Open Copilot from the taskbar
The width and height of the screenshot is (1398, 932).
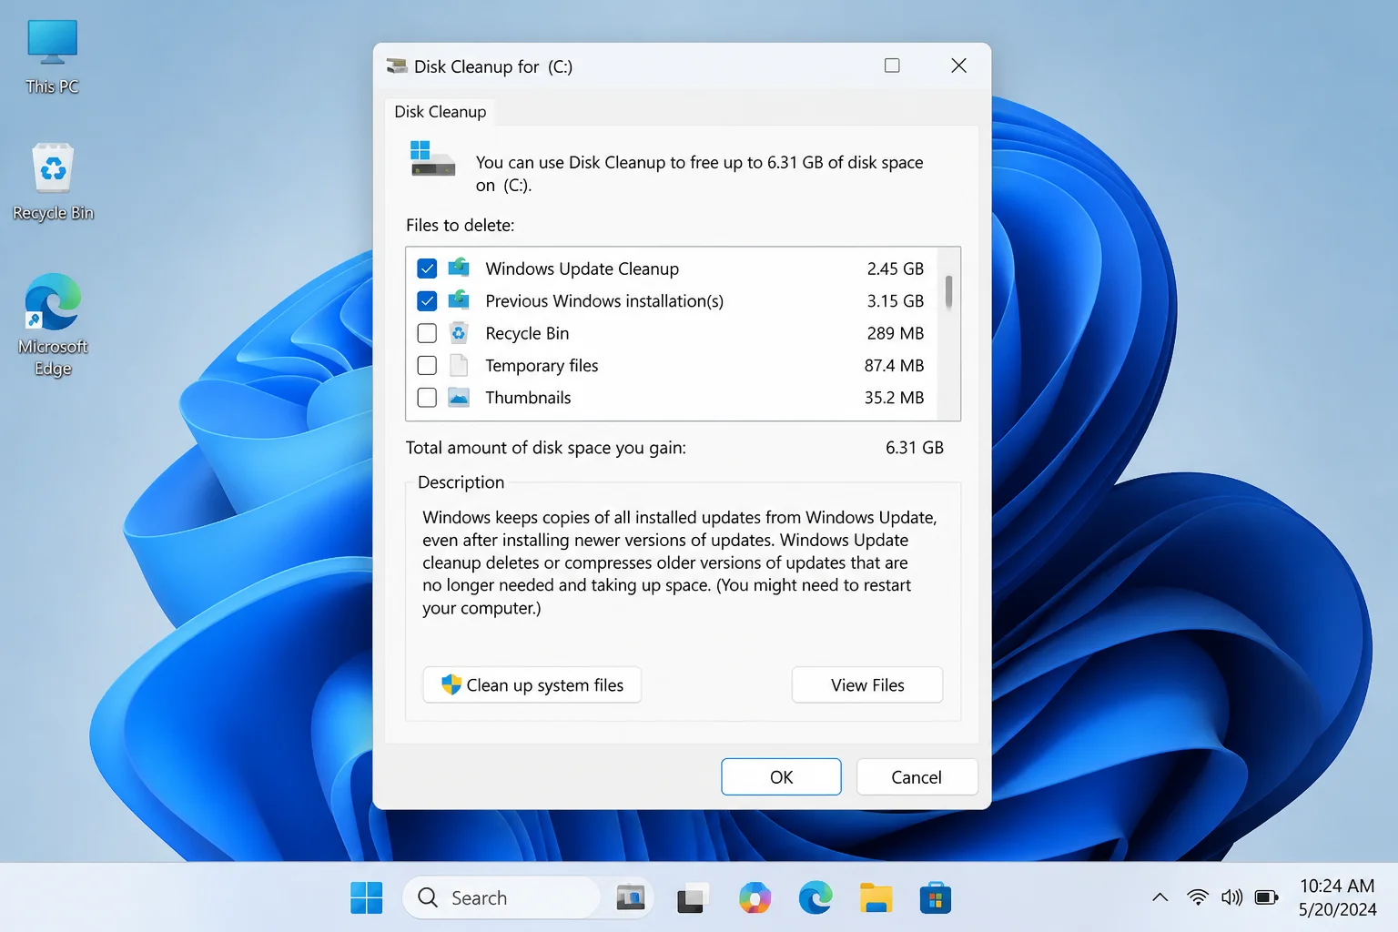tap(755, 898)
